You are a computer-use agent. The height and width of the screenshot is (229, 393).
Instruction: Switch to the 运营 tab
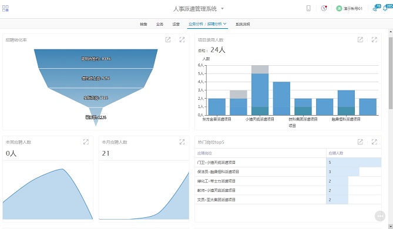click(176, 24)
